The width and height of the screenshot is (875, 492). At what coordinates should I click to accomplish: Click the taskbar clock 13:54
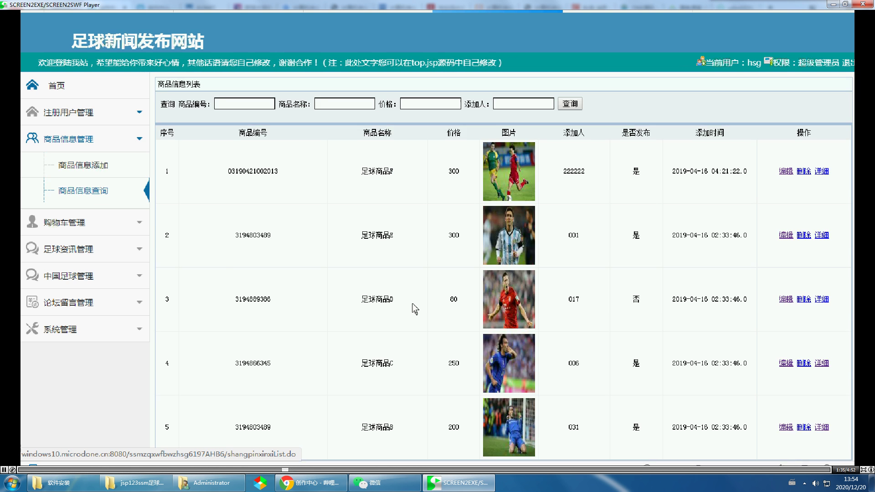[x=850, y=479]
